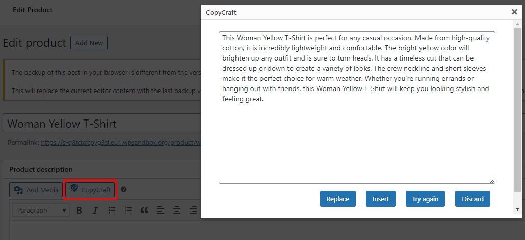The height and width of the screenshot is (240, 525).
Task: Open CopyCraft from the editor toolbar
Action: click(x=91, y=190)
